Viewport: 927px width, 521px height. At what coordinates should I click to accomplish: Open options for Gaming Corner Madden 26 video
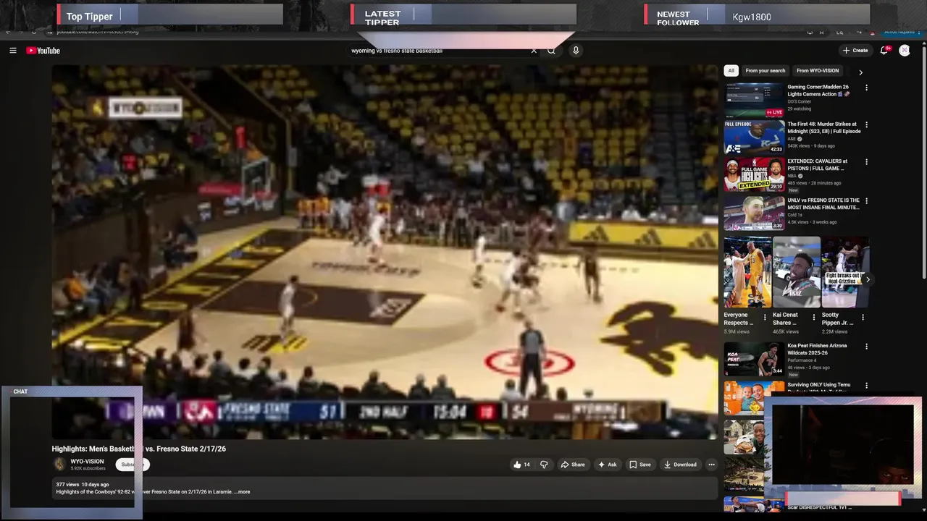(x=866, y=88)
